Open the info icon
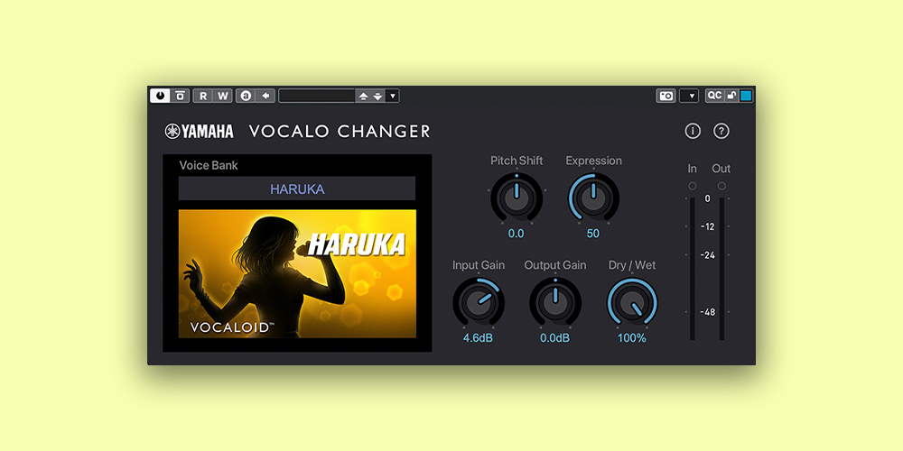This screenshot has width=903, height=451. [693, 131]
